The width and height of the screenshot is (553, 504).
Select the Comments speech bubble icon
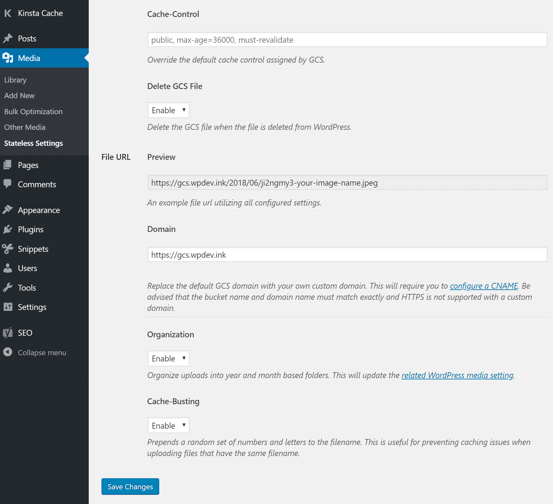coord(8,184)
